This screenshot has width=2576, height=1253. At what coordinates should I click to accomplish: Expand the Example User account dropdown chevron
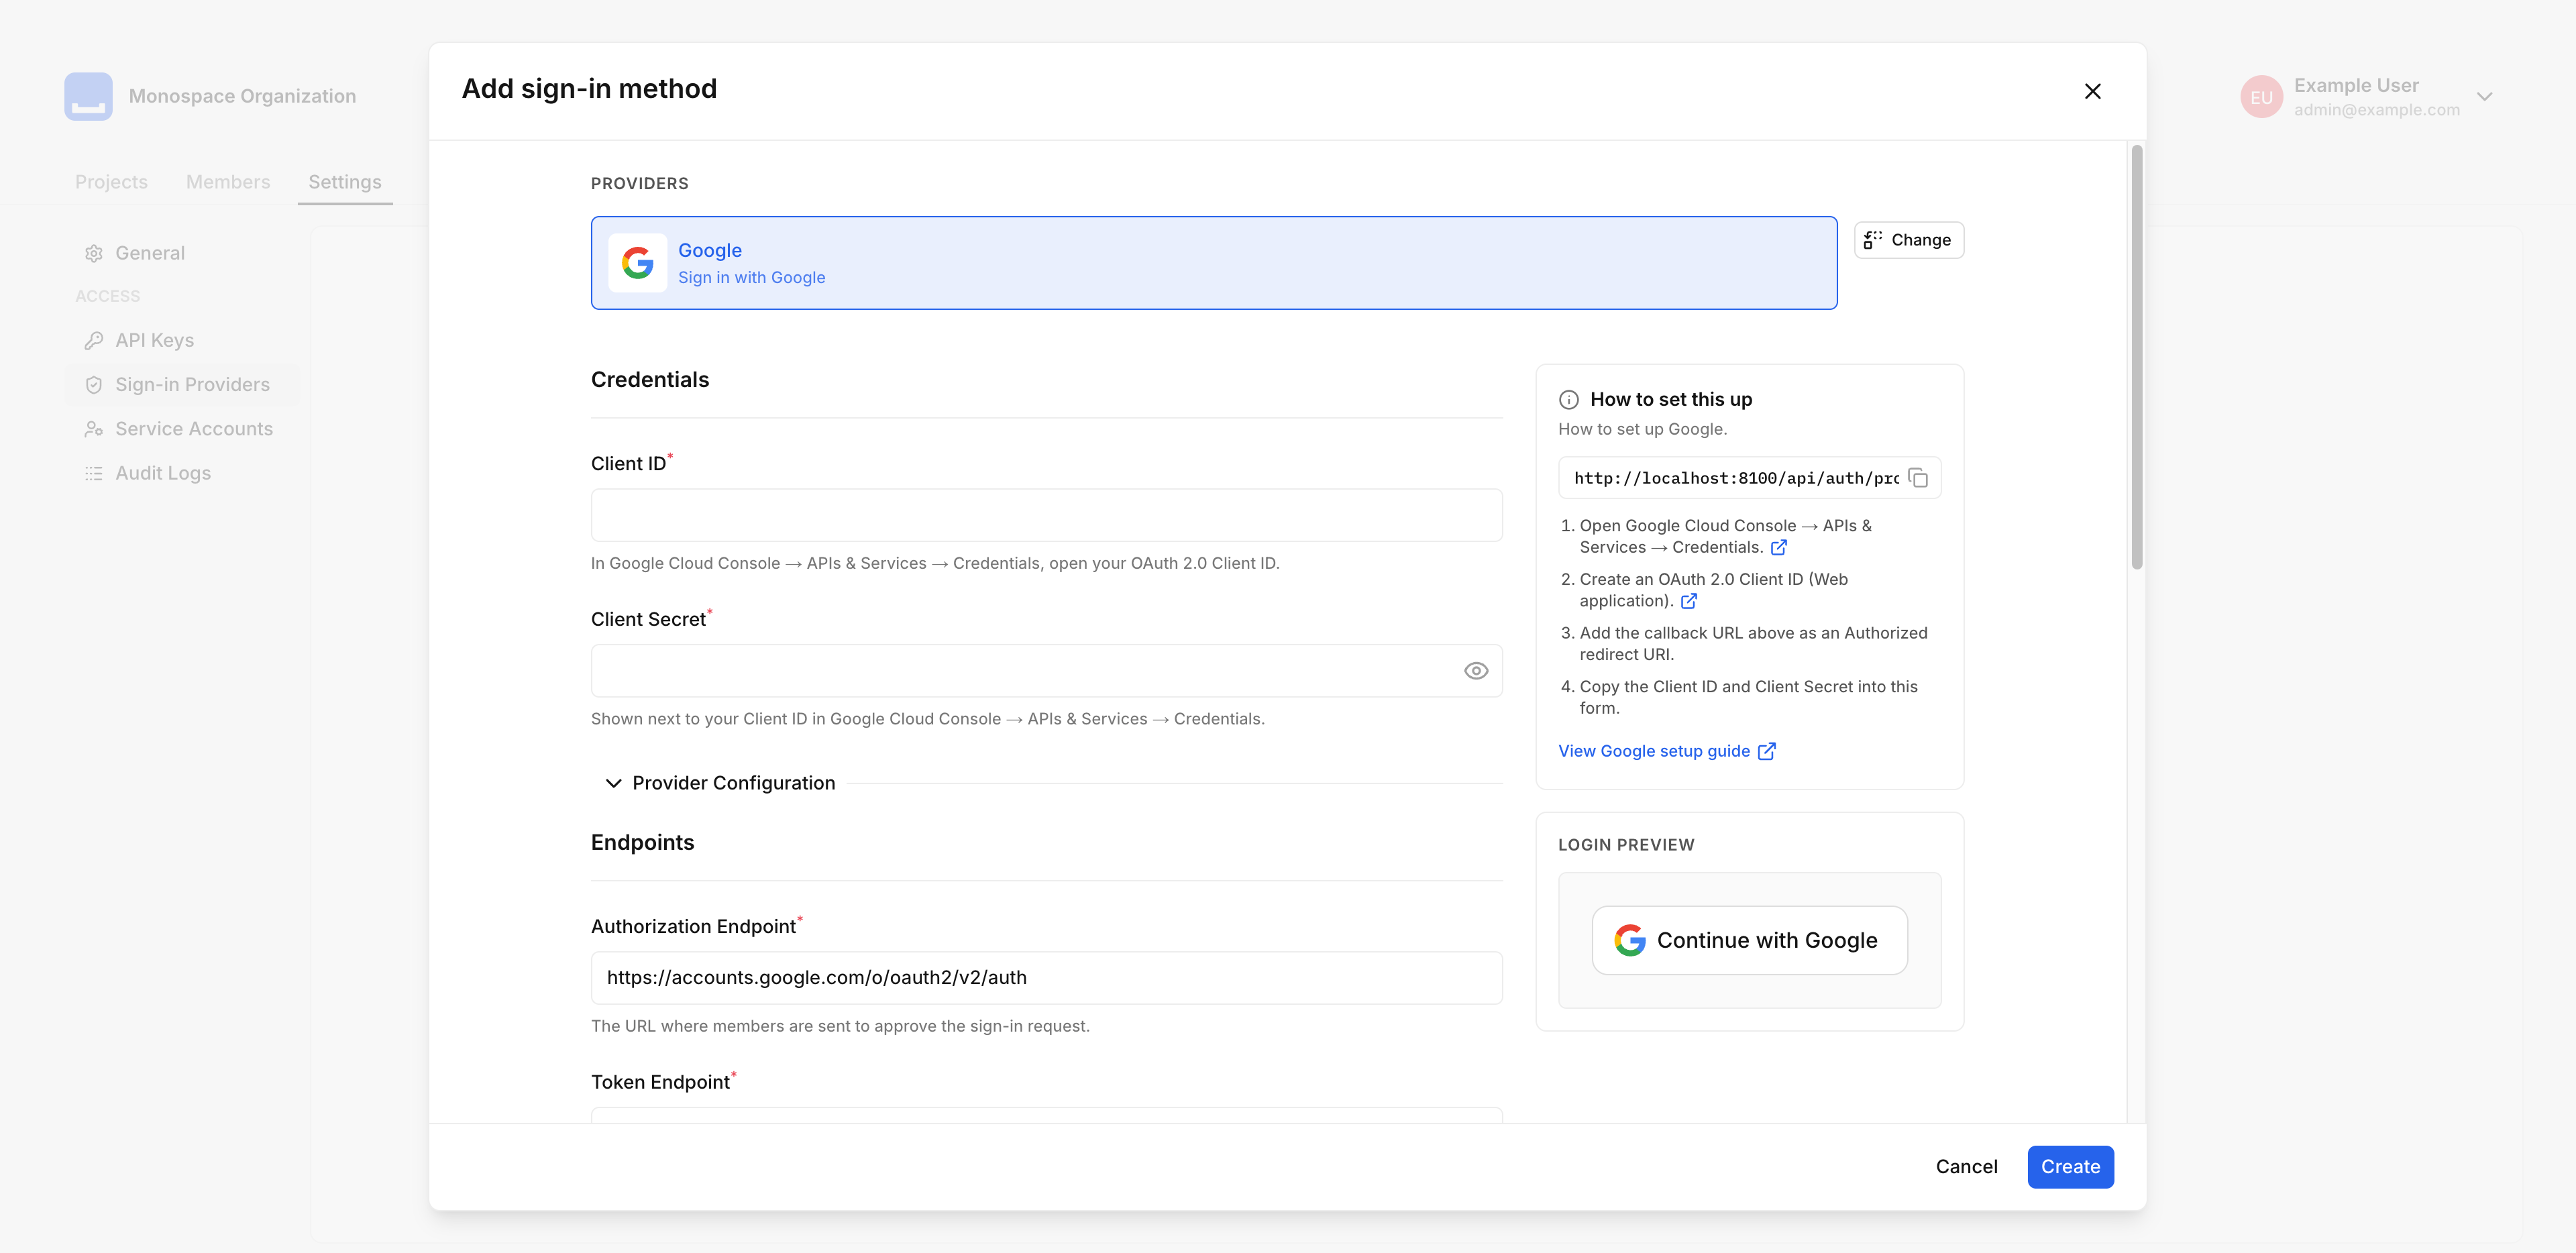[2485, 97]
